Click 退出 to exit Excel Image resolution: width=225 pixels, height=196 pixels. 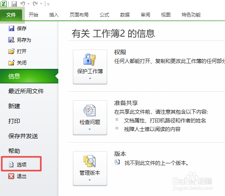pos(22,176)
